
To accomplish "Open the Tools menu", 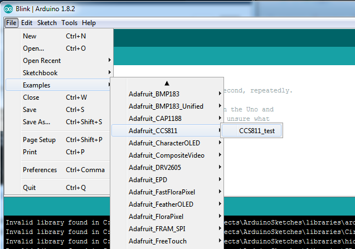I will [70, 23].
